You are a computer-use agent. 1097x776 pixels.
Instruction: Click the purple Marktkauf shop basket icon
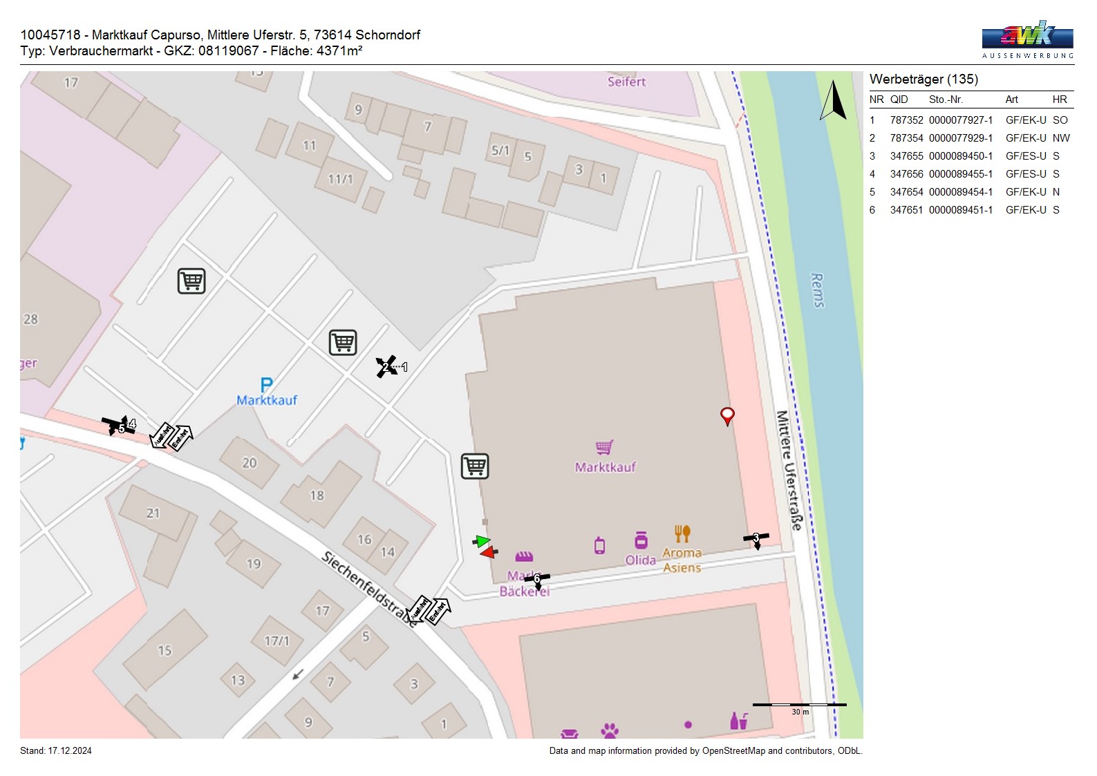[604, 447]
